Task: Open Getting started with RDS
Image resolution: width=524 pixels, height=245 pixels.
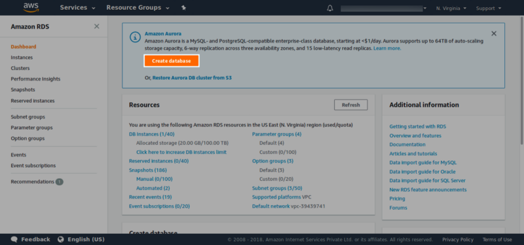Action: 418,126
